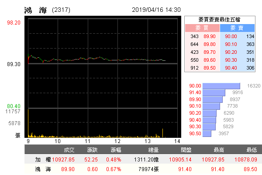Click the total turnover 1311.20億
Viewport: 262px width, 175px height.
(146, 159)
